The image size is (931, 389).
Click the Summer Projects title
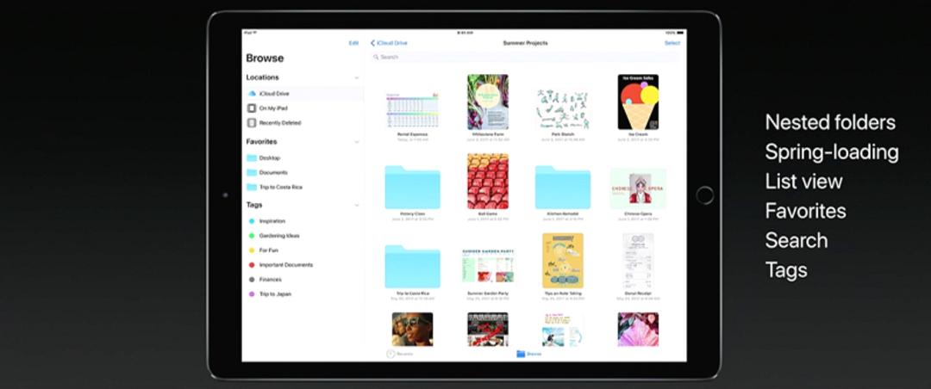(x=525, y=43)
